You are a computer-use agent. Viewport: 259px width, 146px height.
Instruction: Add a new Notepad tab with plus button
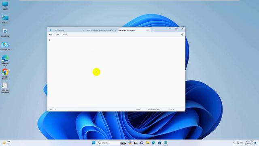[154, 30]
